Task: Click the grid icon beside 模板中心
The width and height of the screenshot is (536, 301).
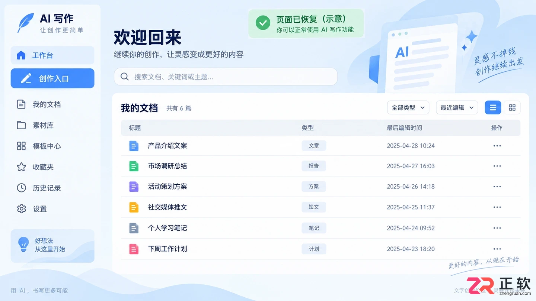Action: pos(21,146)
